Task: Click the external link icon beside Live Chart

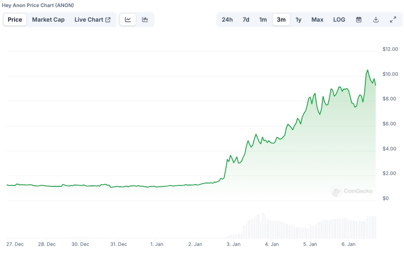Action: pos(108,20)
